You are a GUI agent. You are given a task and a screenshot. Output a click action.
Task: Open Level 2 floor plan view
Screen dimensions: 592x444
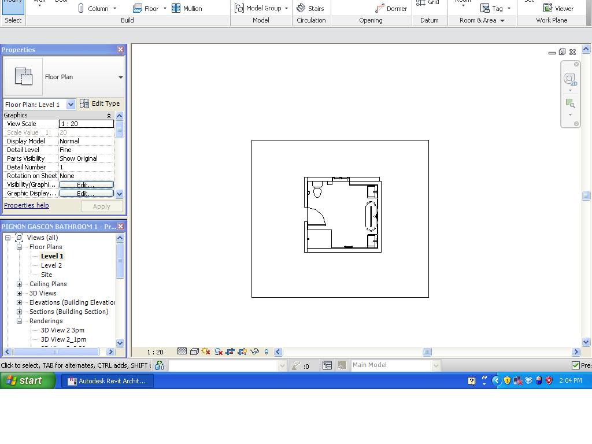tap(51, 265)
